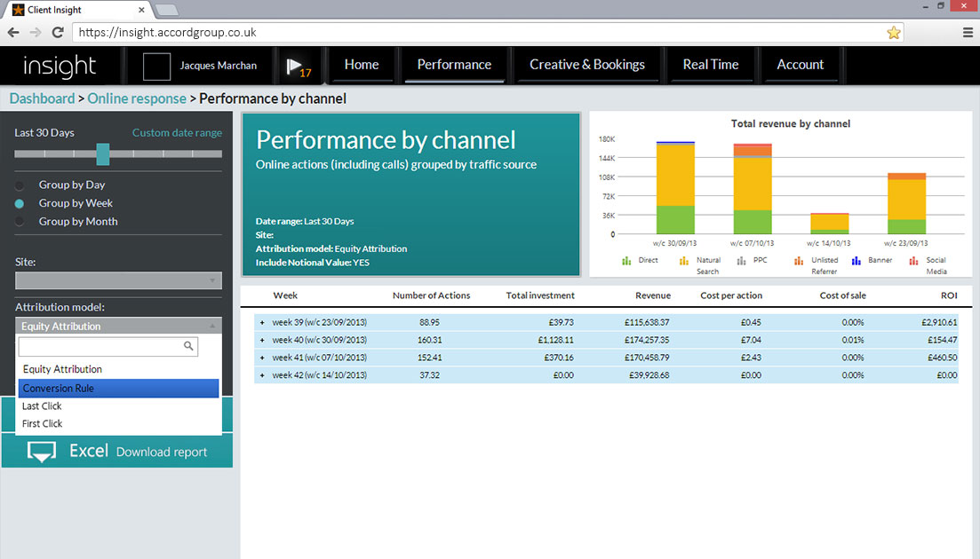980x559 pixels.
Task: Toggle the PPC legend icon
Action: pos(741,261)
